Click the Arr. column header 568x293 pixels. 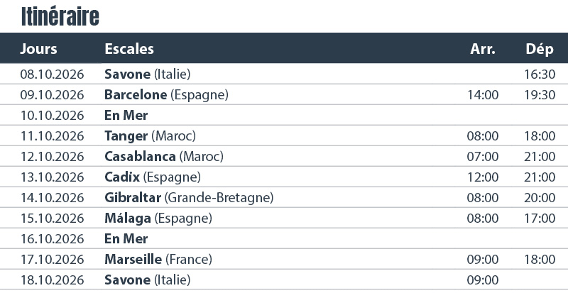coord(483,49)
